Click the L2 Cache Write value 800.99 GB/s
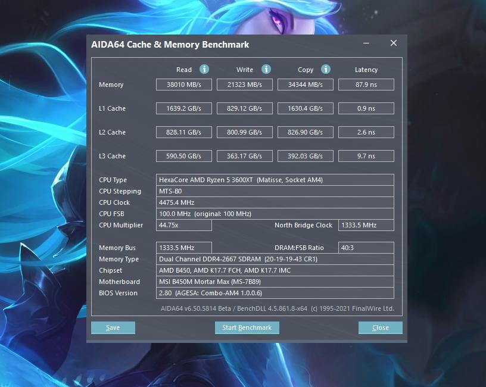 point(244,132)
